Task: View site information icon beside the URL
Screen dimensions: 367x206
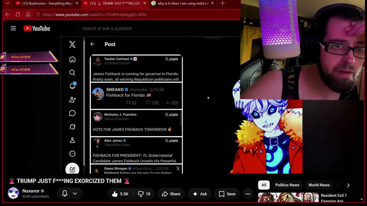Action: (38, 15)
